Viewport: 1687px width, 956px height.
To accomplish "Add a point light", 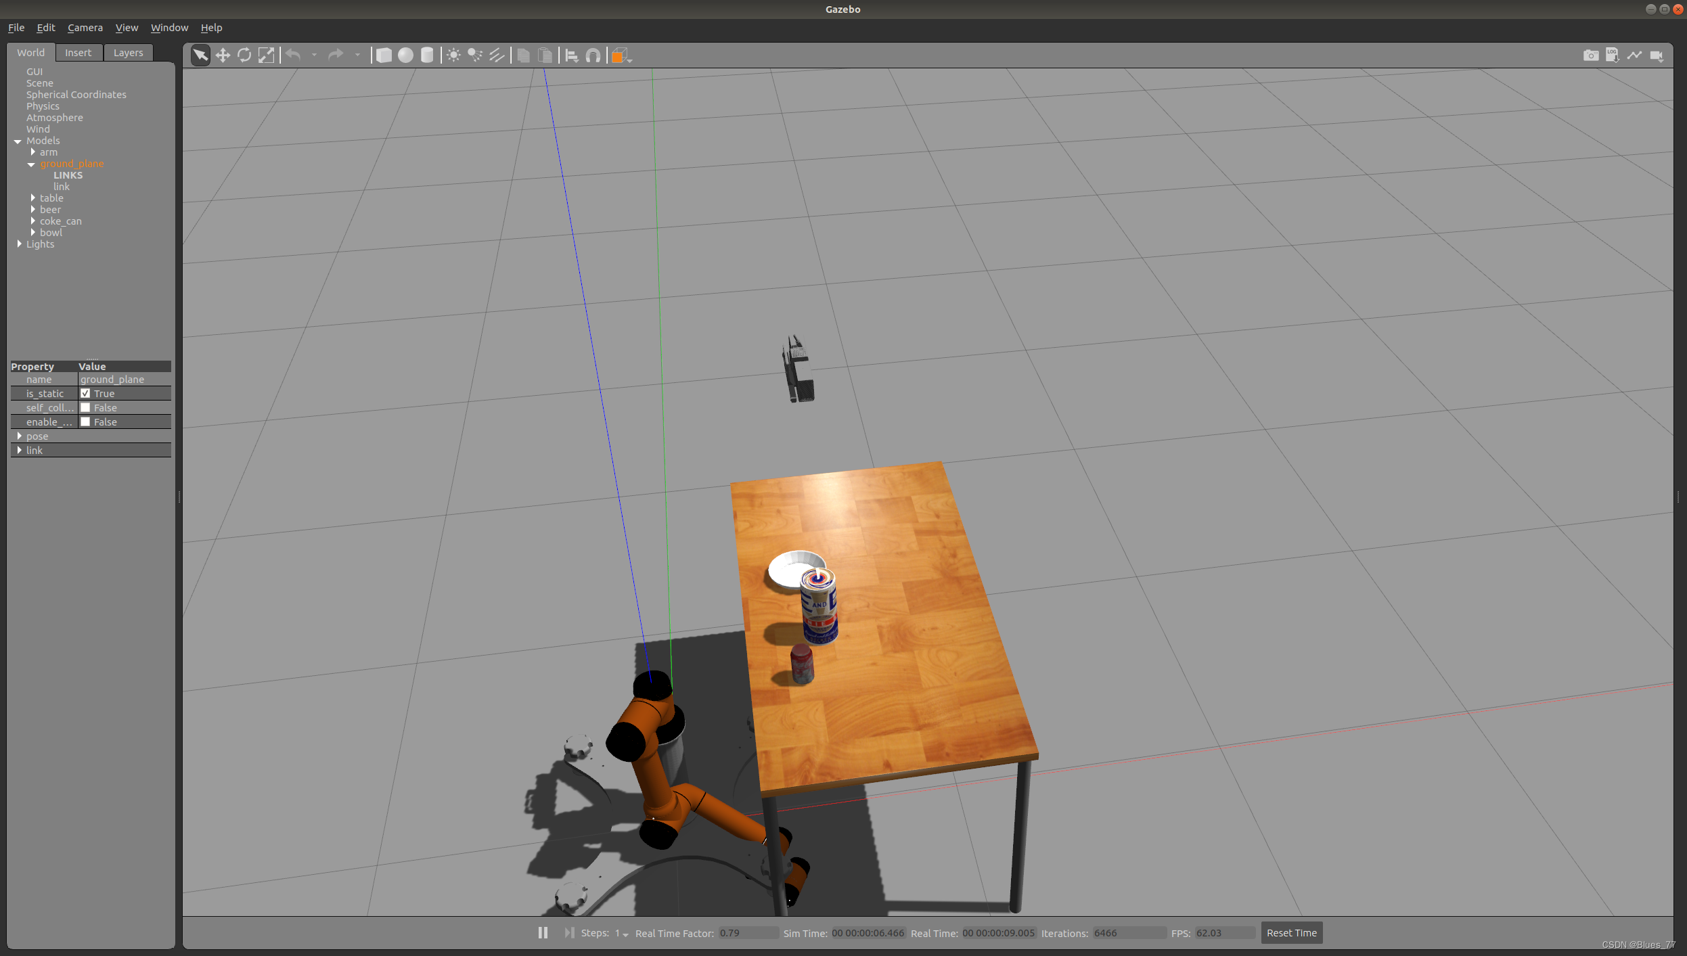I will coord(453,55).
